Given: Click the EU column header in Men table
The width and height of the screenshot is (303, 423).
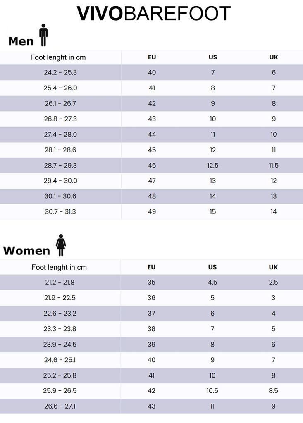Looking at the screenshot, I should point(152,57).
